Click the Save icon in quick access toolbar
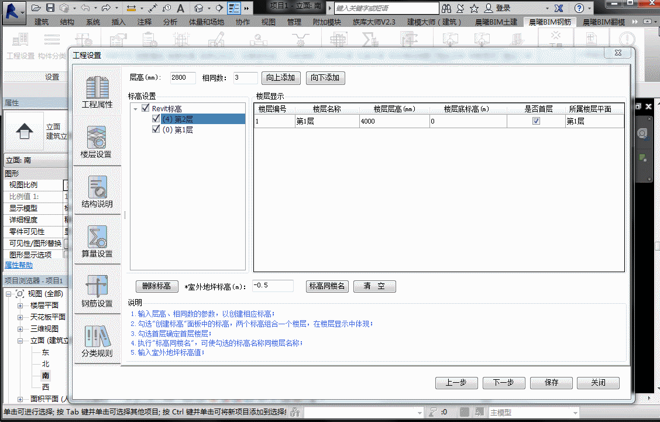 (x=50, y=8)
